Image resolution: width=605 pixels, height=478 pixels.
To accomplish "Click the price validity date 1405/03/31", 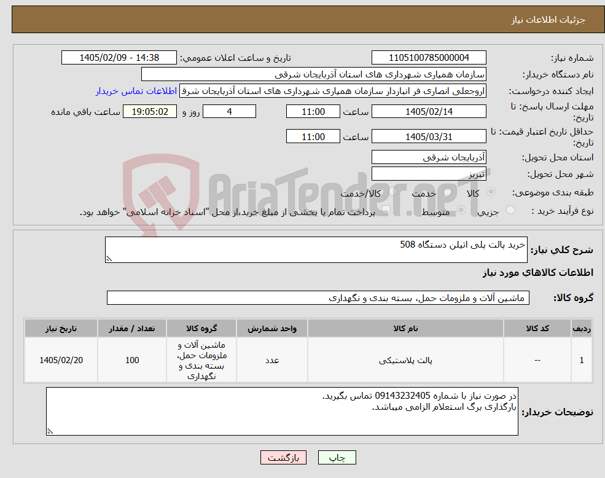I will click(429, 136).
